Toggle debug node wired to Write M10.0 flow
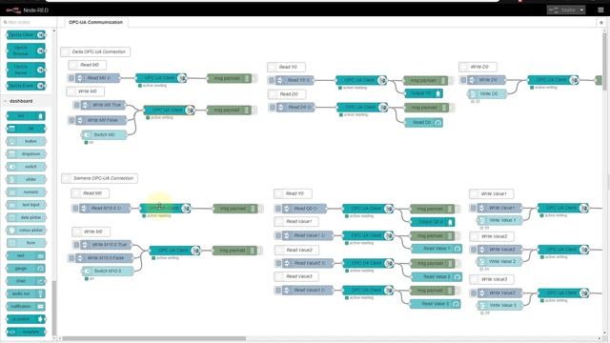Image resolution: width=610 pixels, height=343 pixels. tap(260, 251)
